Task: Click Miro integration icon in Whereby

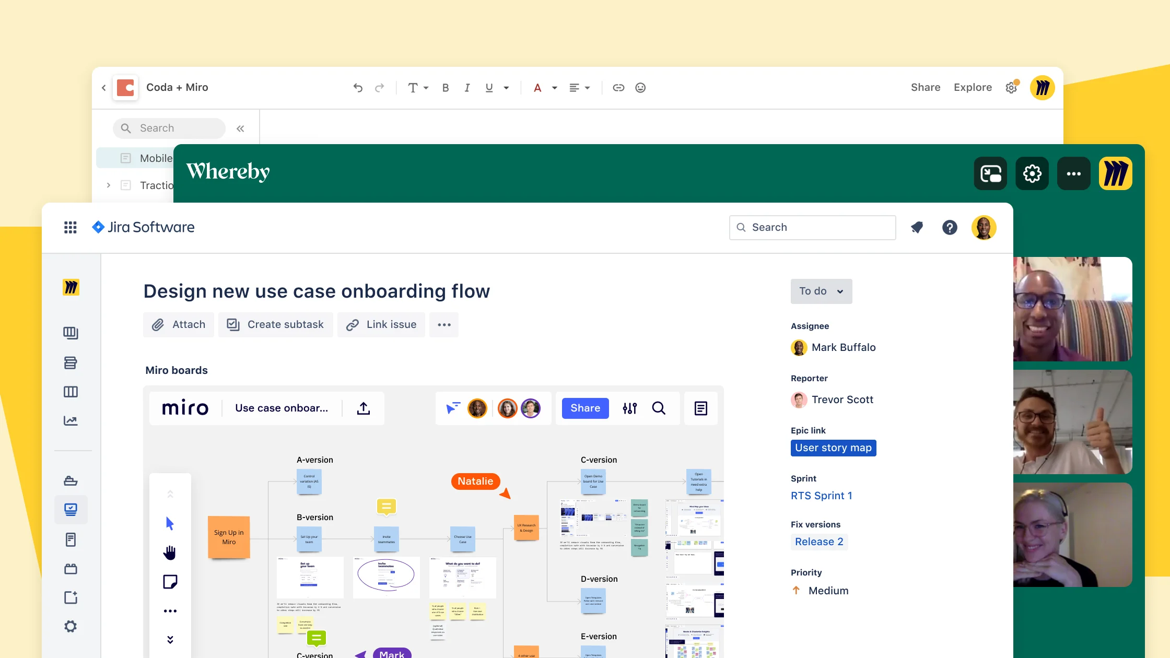Action: (x=1116, y=173)
